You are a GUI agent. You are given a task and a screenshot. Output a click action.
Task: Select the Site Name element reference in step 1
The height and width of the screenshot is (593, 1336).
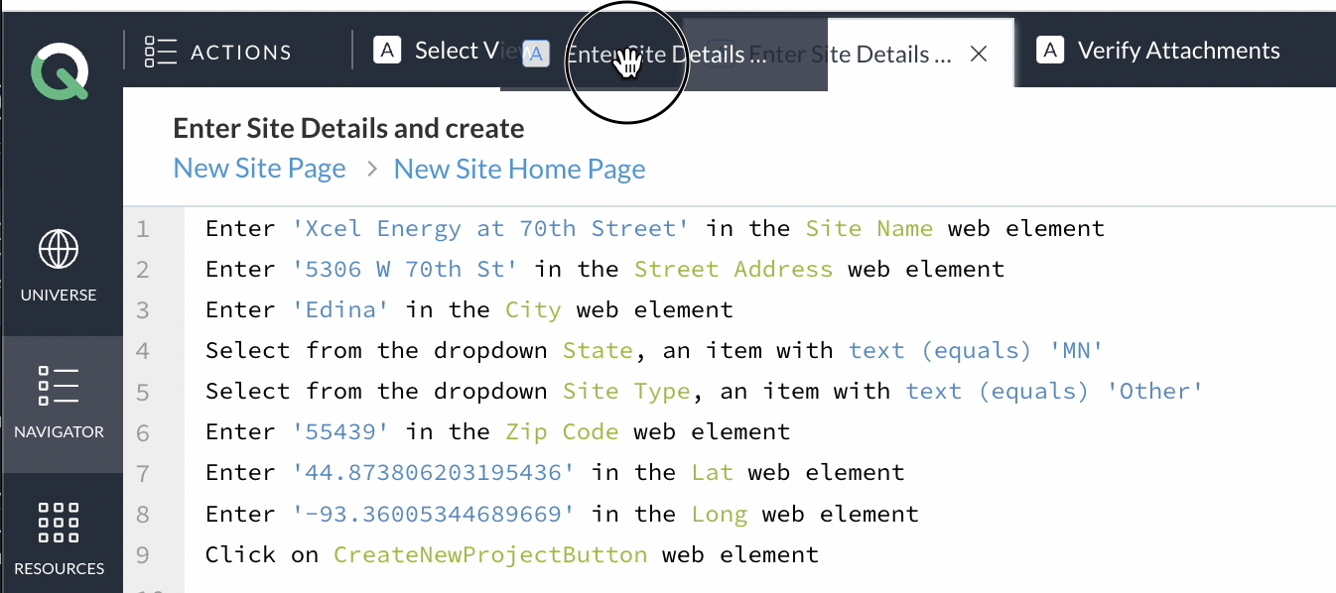[881, 228]
